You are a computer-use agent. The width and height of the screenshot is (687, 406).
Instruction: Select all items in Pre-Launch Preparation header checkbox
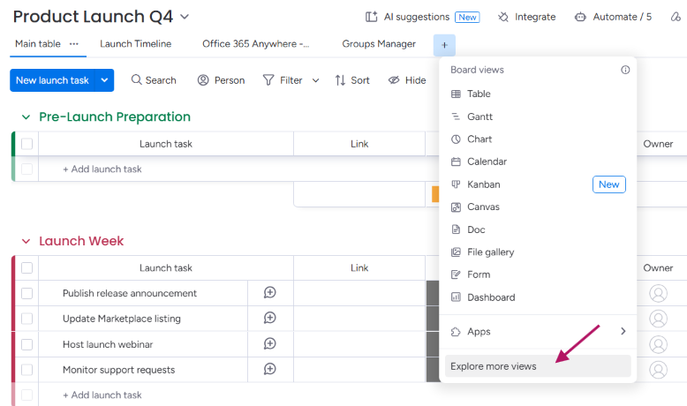27,144
